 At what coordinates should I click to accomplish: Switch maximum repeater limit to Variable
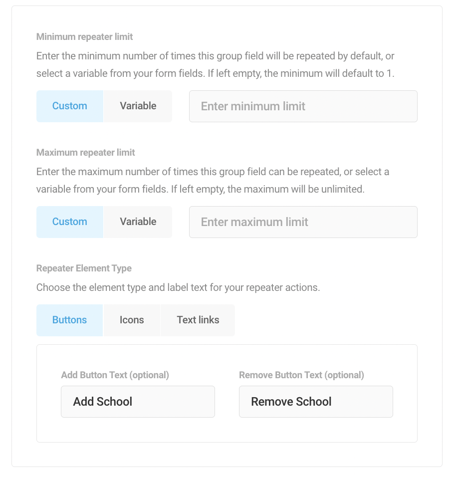138,222
